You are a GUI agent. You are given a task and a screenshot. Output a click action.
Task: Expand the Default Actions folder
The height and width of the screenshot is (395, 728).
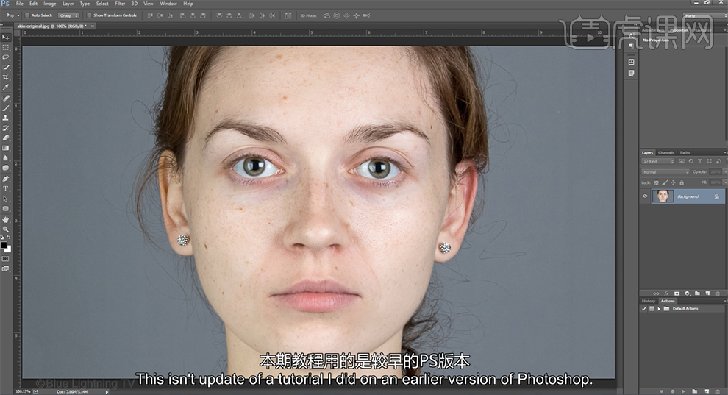659,309
